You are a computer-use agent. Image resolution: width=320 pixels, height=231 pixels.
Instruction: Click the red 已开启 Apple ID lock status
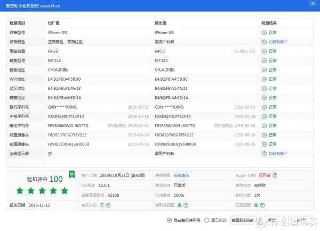click(x=265, y=175)
